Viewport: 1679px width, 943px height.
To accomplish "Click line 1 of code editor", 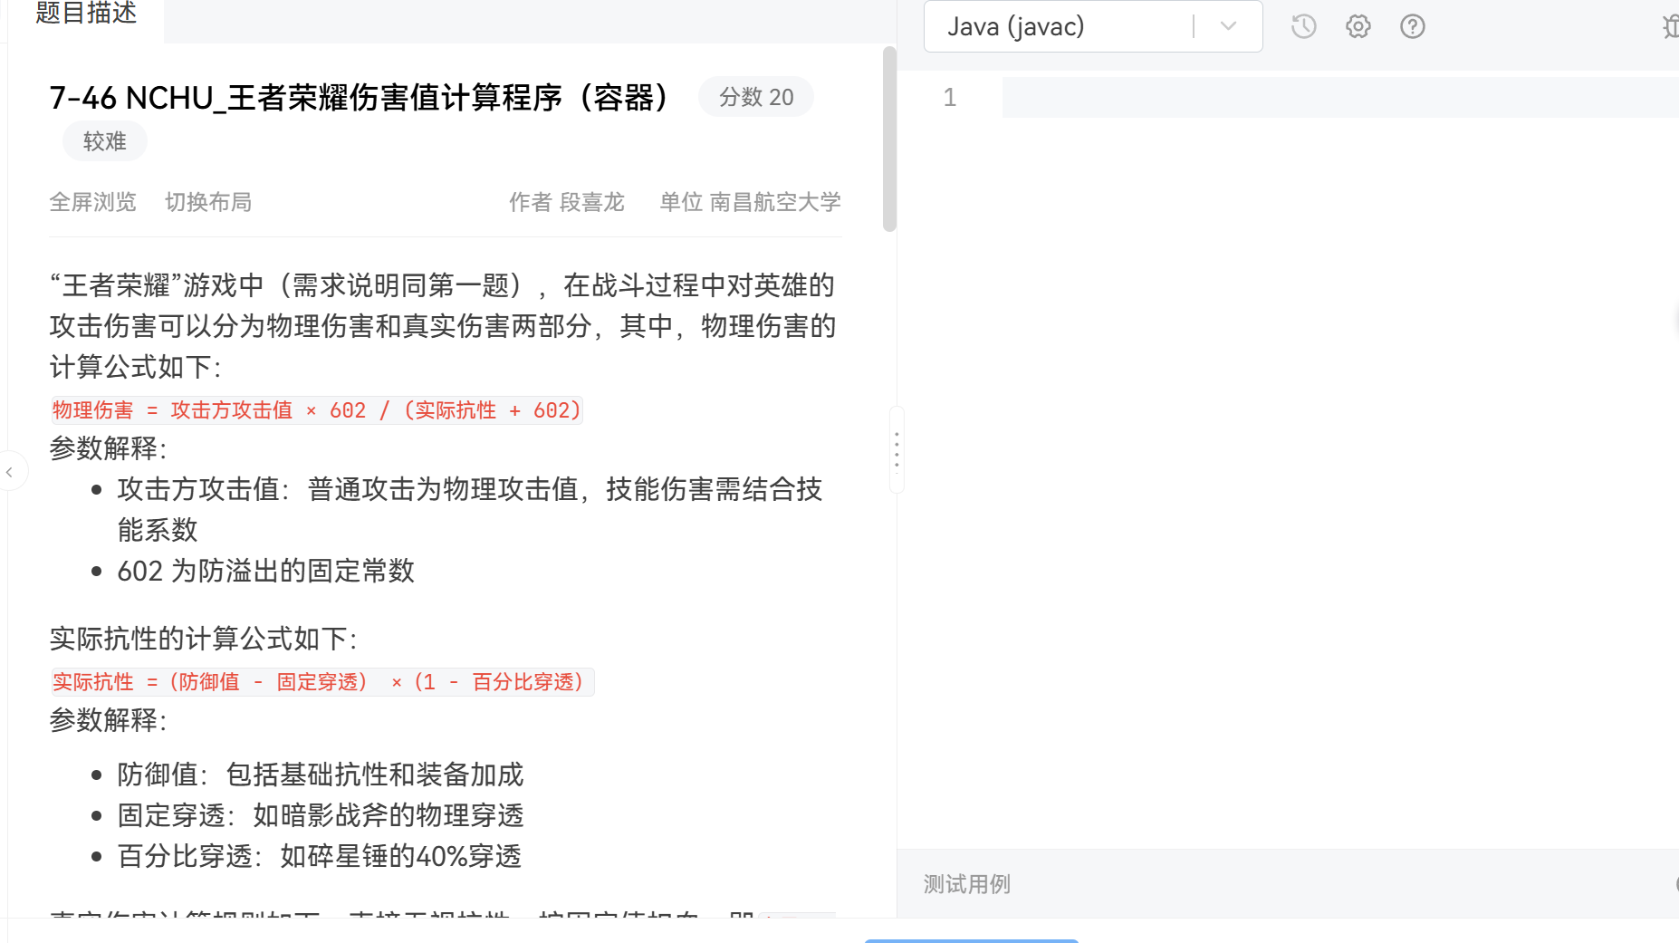I will pyautogui.click(x=1340, y=97).
